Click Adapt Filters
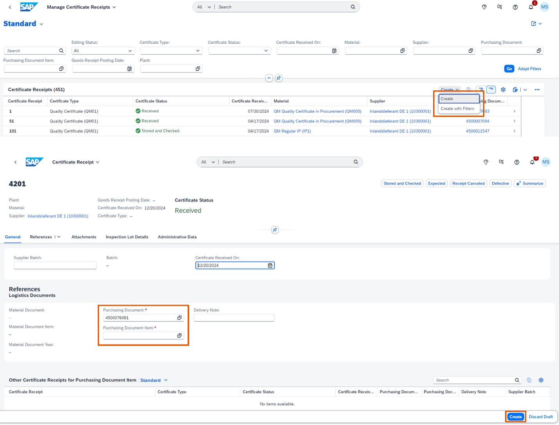 coord(530,69)
